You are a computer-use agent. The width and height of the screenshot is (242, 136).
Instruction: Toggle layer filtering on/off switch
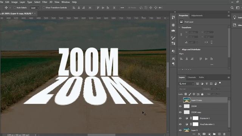(x=220, y=83)
